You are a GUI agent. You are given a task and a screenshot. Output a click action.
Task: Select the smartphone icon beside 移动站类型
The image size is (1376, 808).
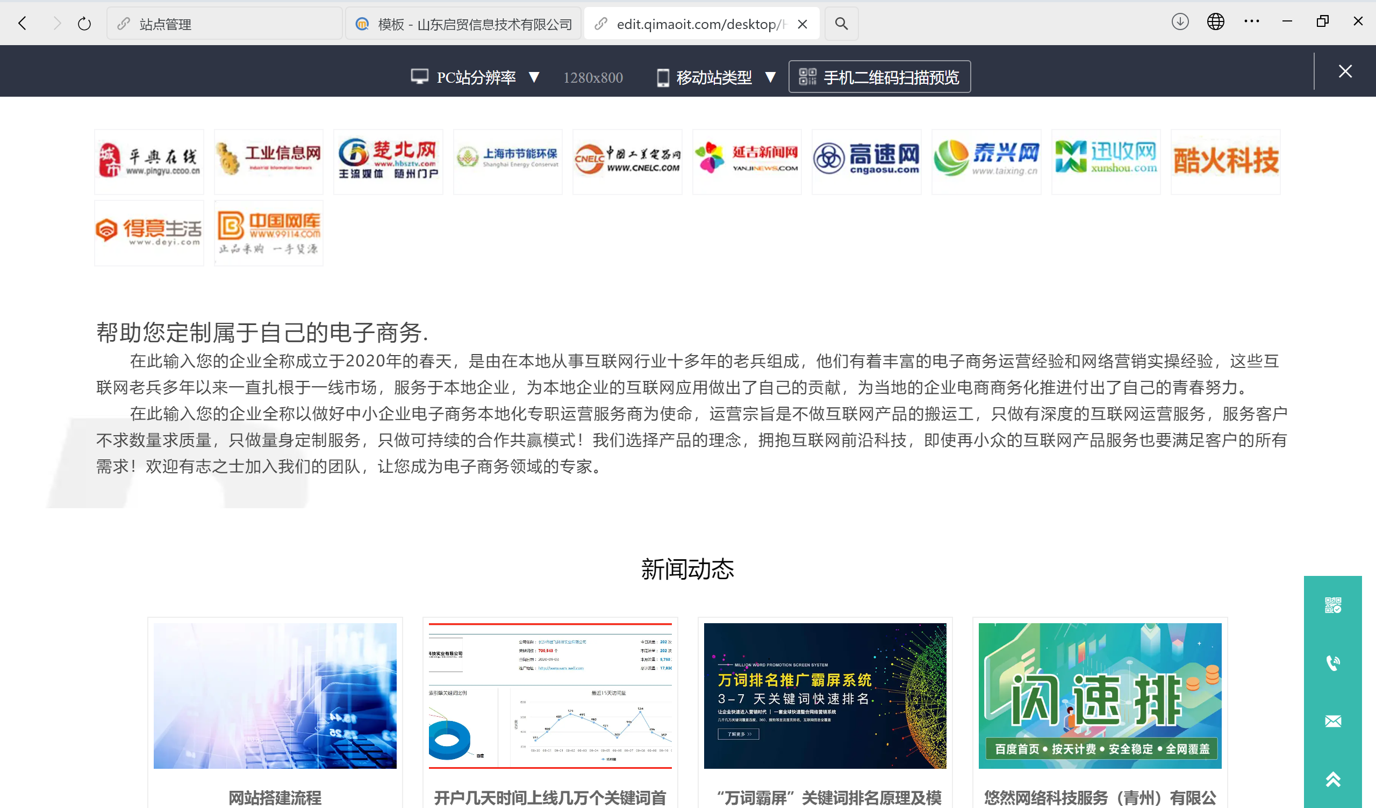pos(663,77)
